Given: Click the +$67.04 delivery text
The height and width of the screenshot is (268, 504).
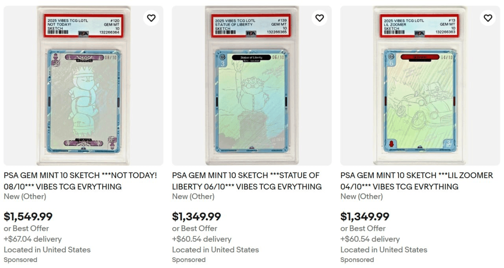Looking at the screenshot, I should tap(33, 239).
